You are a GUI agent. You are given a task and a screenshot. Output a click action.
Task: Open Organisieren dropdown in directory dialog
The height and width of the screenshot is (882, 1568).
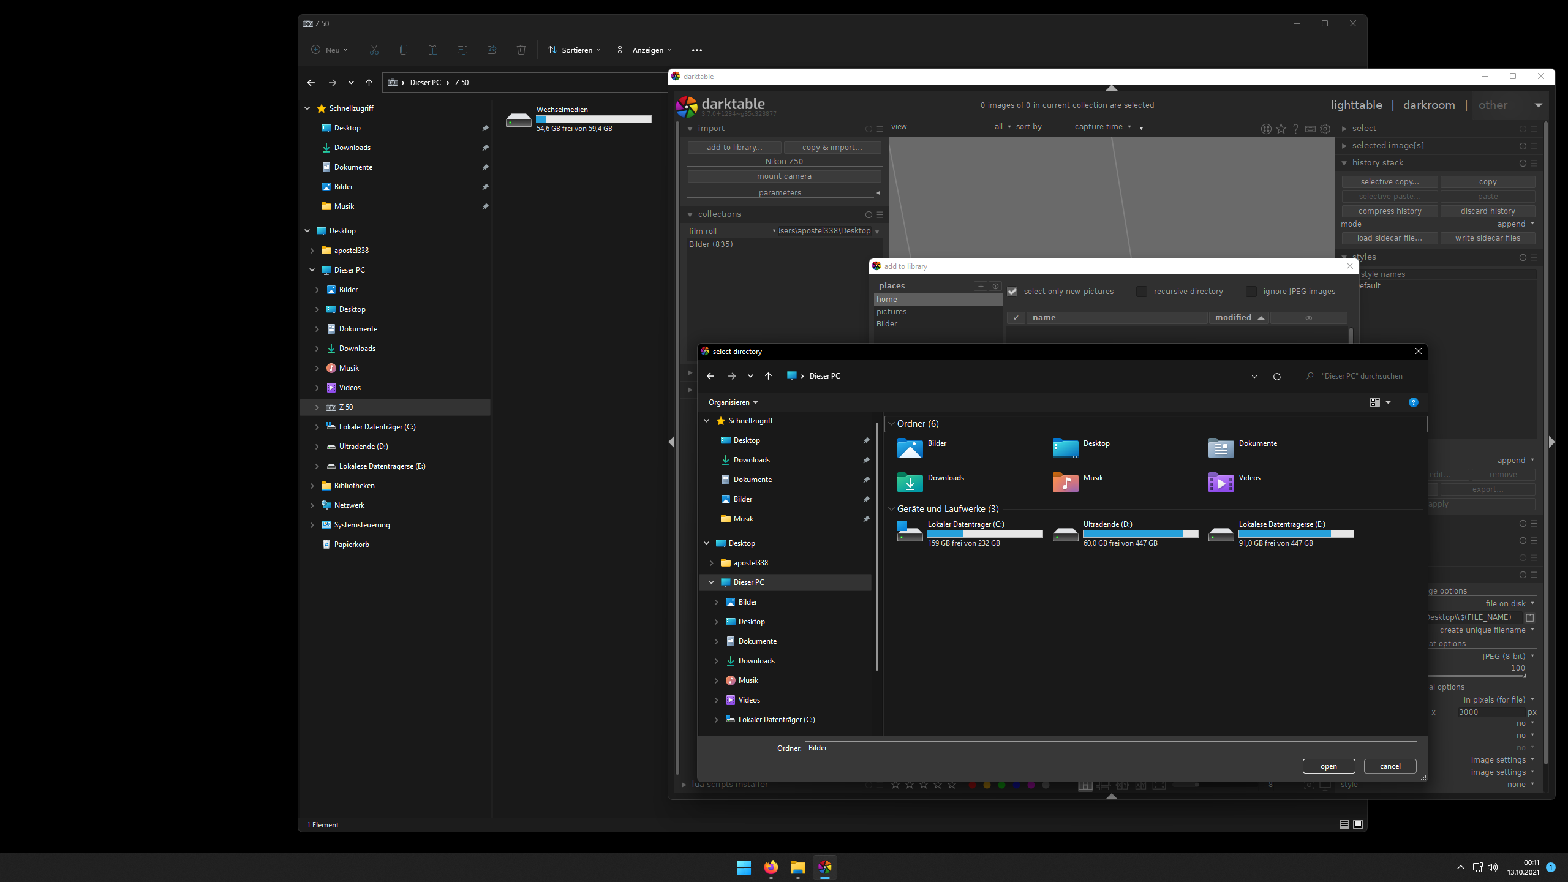pyautogui.click(x=733, y=402)
